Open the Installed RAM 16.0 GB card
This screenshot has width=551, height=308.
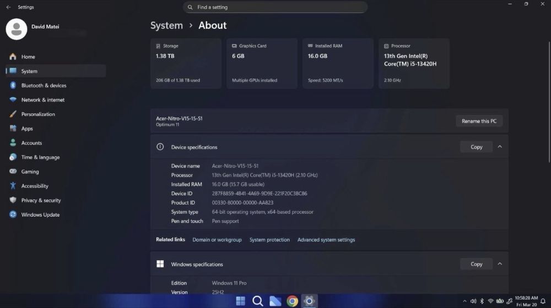(338, 63)
